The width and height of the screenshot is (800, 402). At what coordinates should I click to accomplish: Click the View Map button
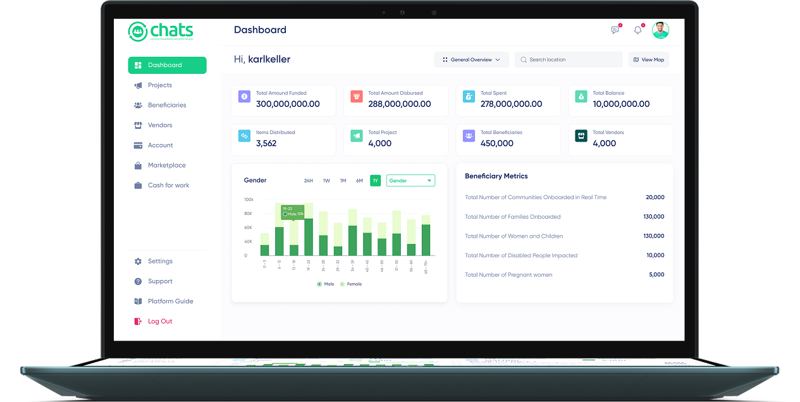coord(648,59)
